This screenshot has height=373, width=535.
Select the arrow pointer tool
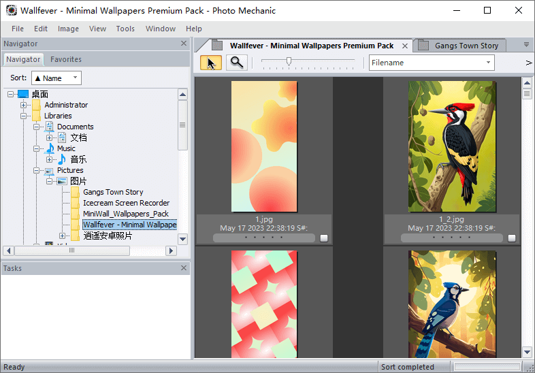(x=210, y=63)
